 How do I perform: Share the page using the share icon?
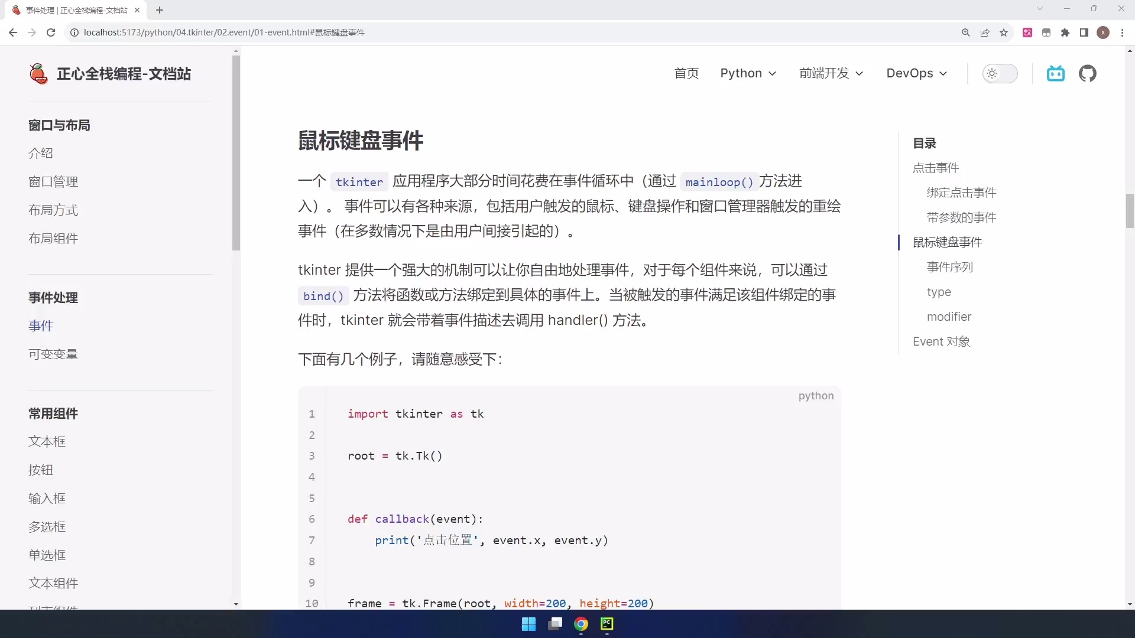[x=985, y=32]
